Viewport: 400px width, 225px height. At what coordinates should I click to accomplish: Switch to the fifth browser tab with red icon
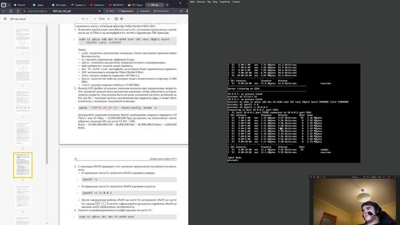click(x=97, y=5)
